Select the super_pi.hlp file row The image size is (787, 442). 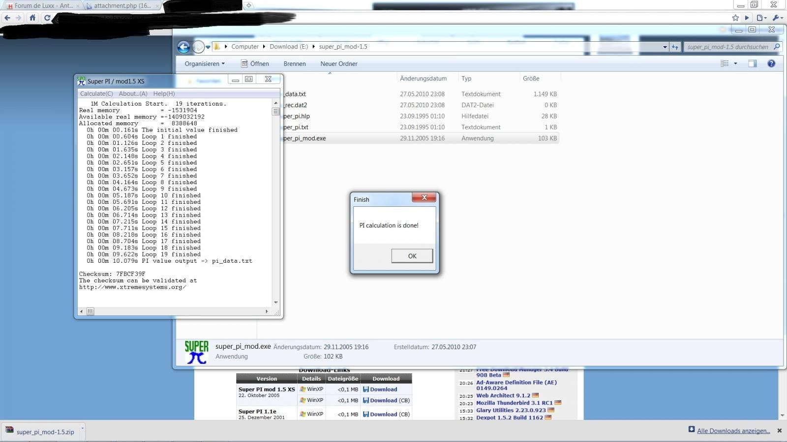pos(421,116)
